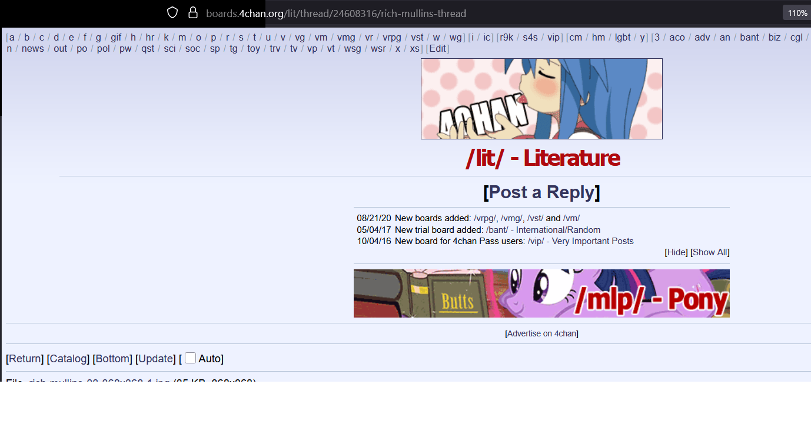Go to the adv board in the board list
811x444 pixels.
[x=702, y=38]
